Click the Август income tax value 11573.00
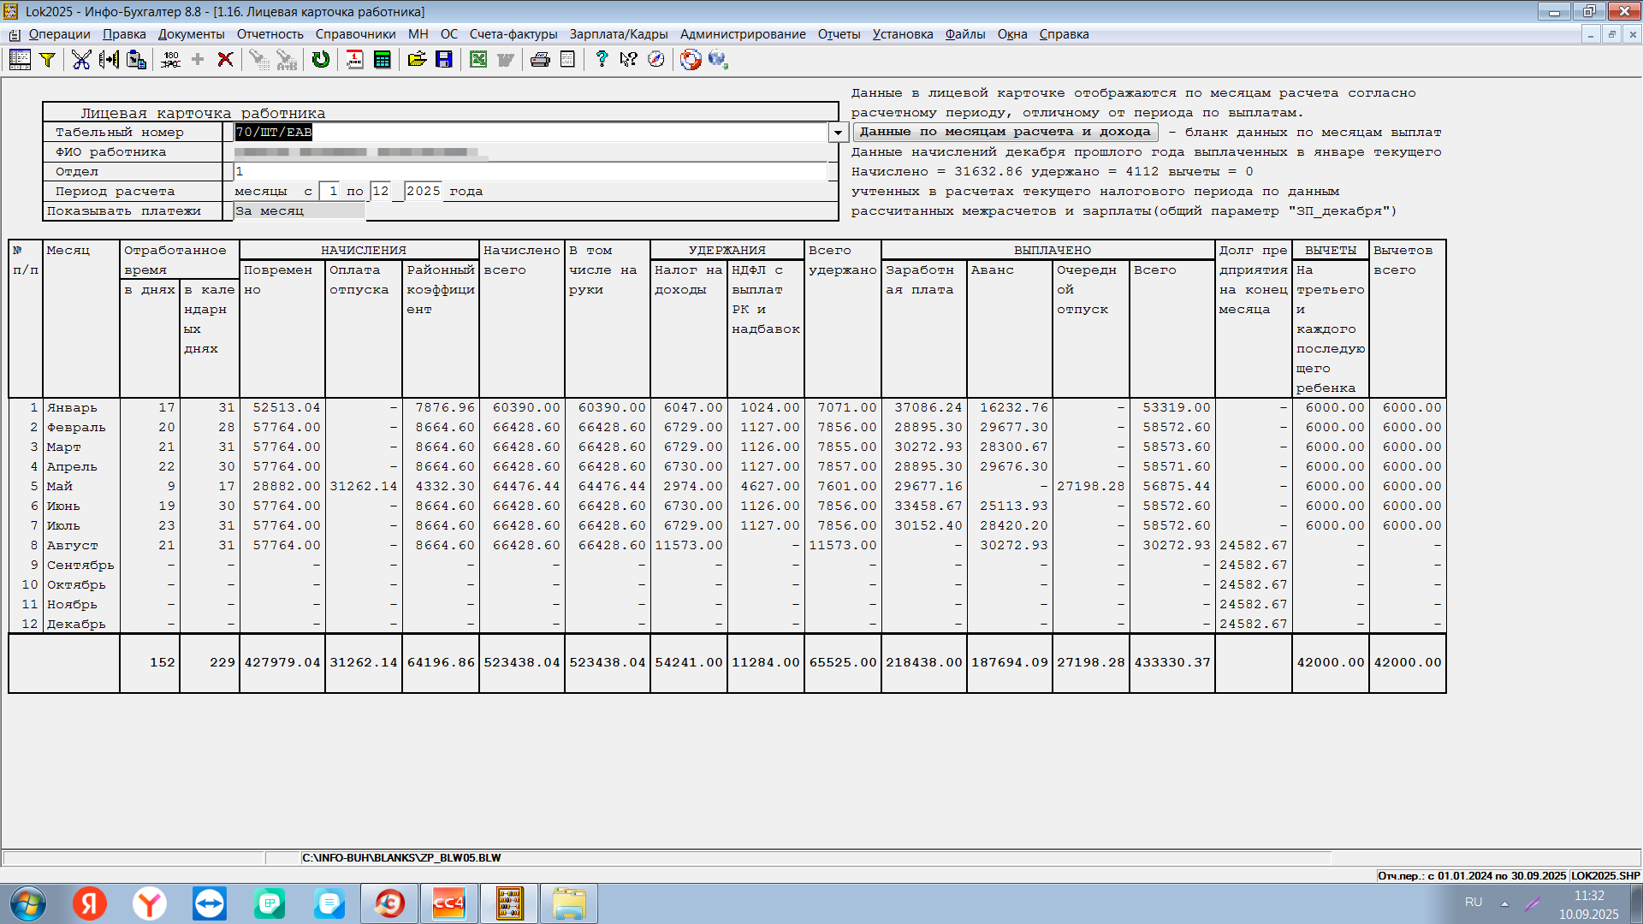The height and width of the screenshot is (924, 1643). pos(688,546)
